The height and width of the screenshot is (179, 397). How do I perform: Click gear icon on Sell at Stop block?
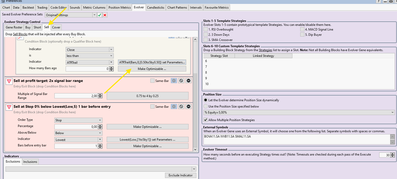[174, 106]
